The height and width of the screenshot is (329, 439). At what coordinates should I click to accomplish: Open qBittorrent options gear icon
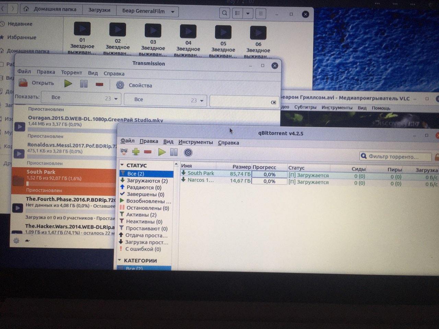(x=188, y=153)
